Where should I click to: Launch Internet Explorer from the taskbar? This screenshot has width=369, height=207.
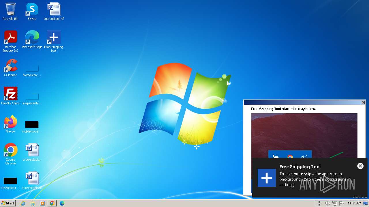click(23, 203)
